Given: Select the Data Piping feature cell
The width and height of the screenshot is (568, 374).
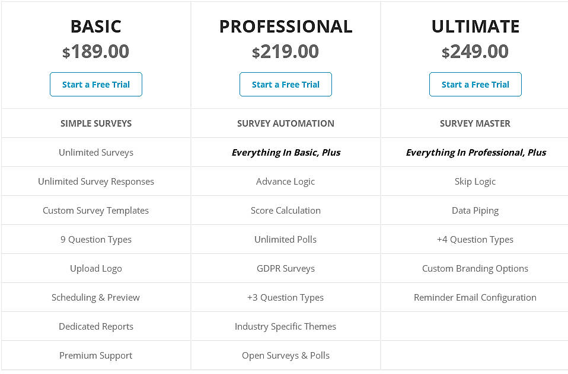Looking at the screenshot, I should click(x=475, y=210).
